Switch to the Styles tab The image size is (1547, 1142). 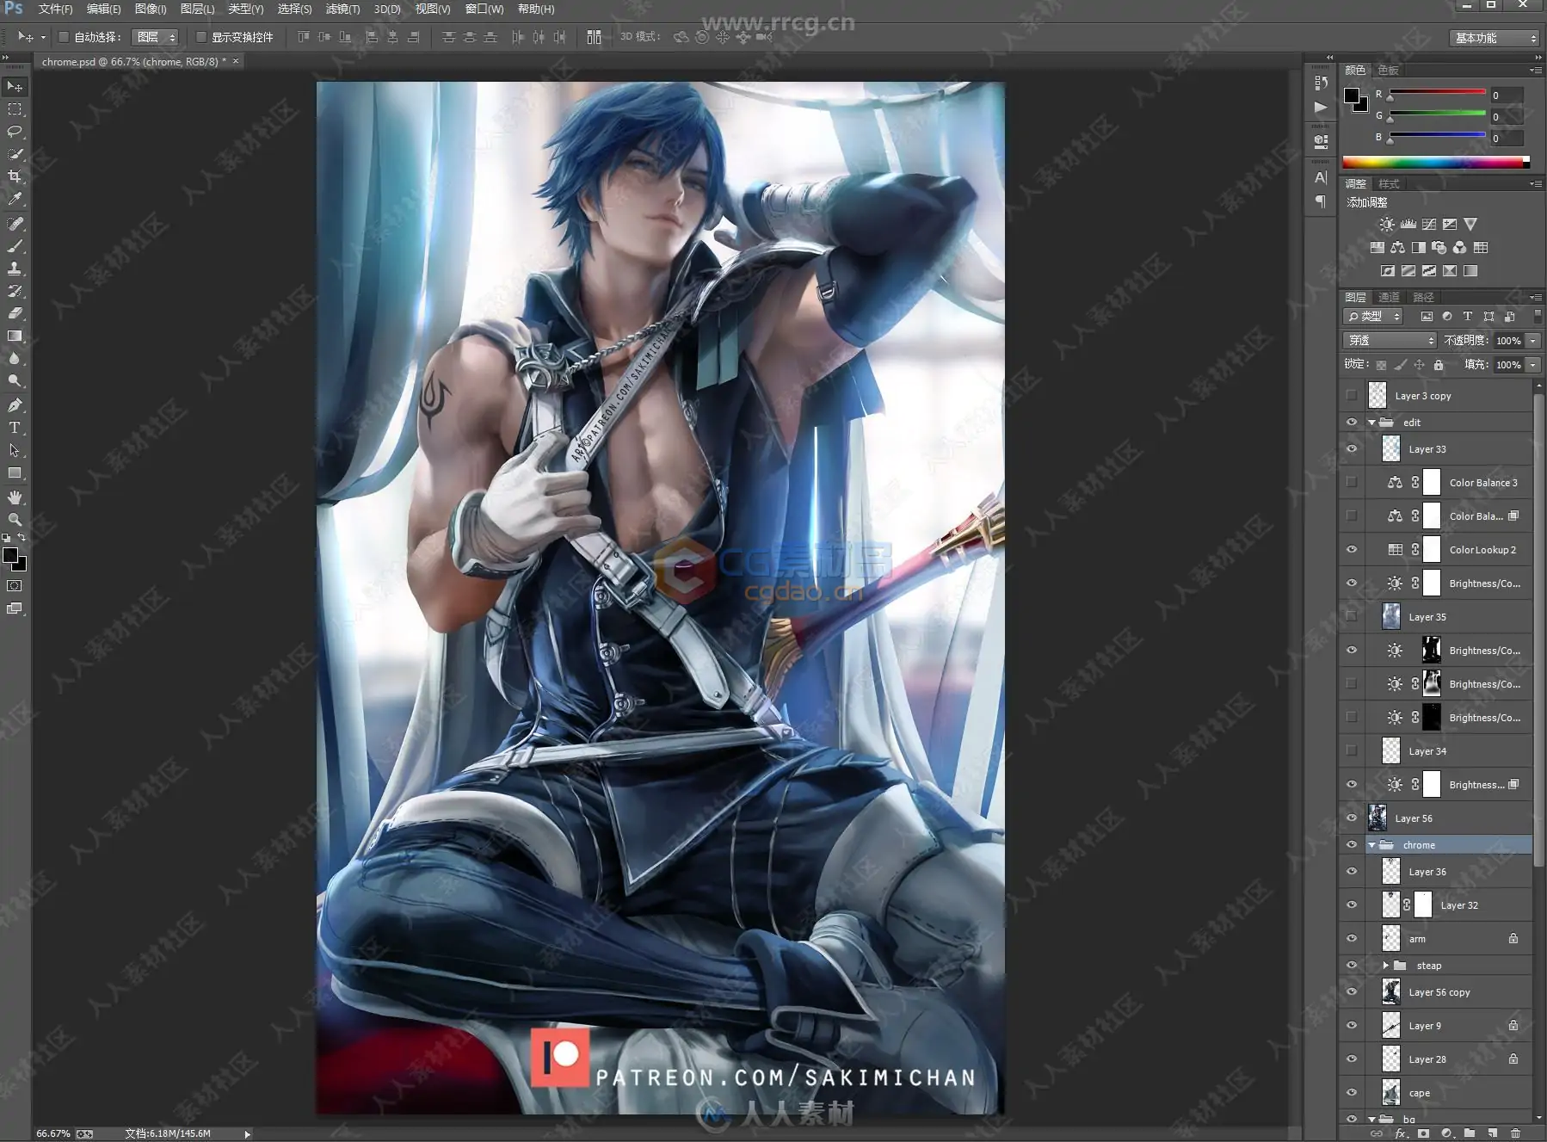tap(1389, 184)
